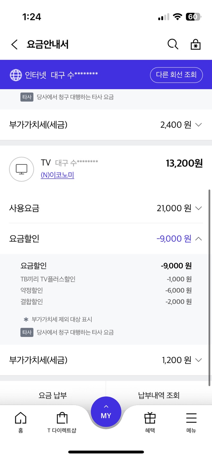Image resolution: width=212 pixels, height=458 pixels.
Task: Expand TV 부가가치세 1,200 원 row
Action: coord(198,360)
